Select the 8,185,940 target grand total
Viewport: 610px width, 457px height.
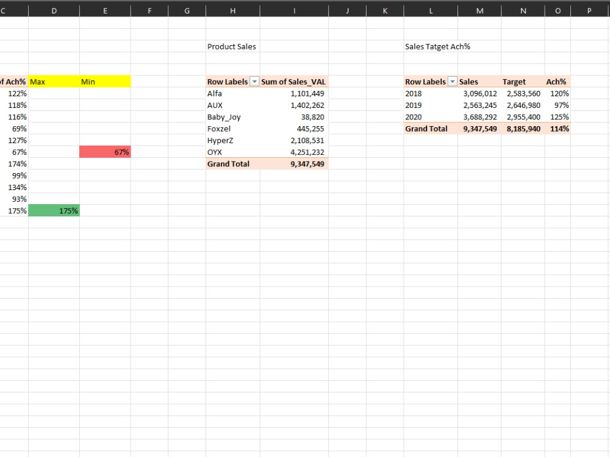pyautogui.click(x=523, y=129)
